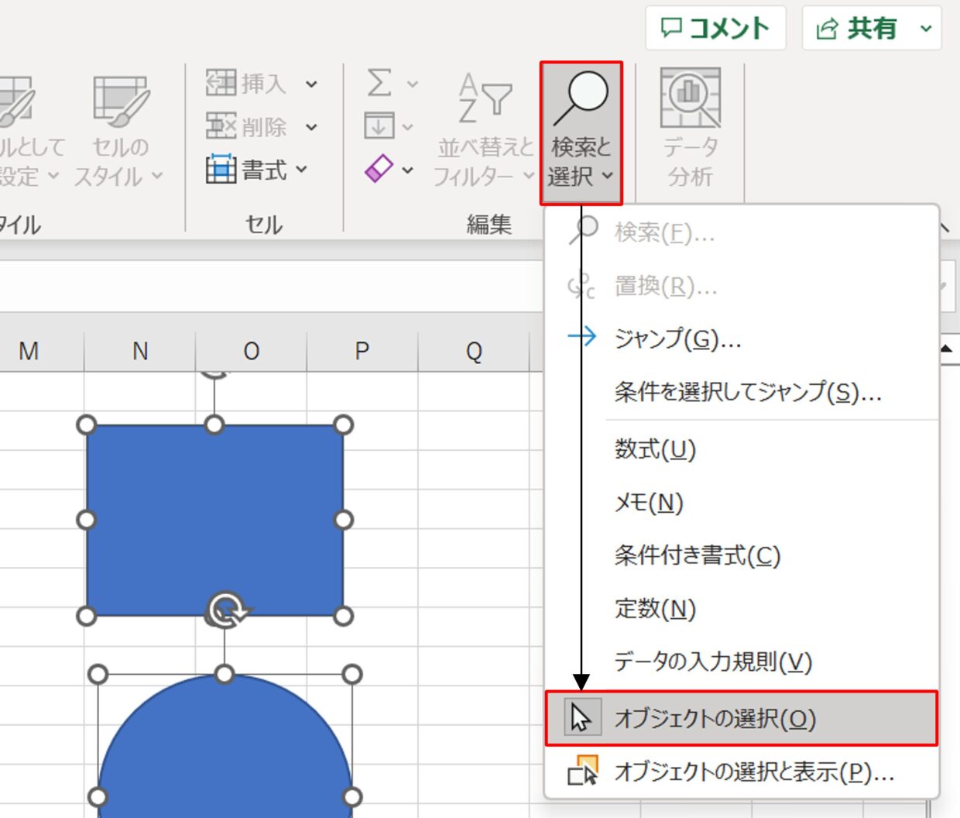This screenshot has width=960, height=818.
Task: Select 定数(N) in the menu
Action: point(742,609)
